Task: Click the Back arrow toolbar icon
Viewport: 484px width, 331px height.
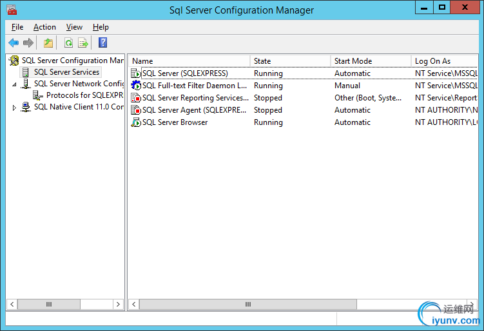Action: click(14, 43)
